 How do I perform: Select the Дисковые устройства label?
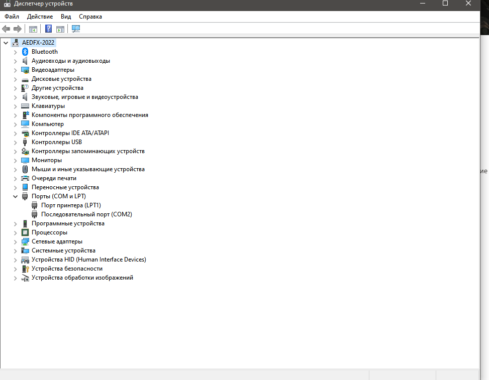point(61,79)
